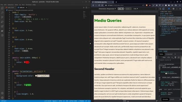Open the Dimensions: Responsive dropdown
This screenshot has height=102, width=182.
click(107, 9)
